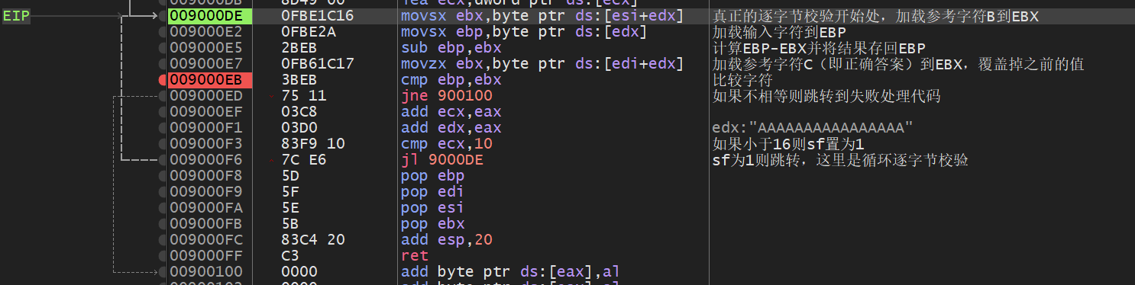
Task: Select the jl 9000DE jump instruction
Action: tap(441, 159)
